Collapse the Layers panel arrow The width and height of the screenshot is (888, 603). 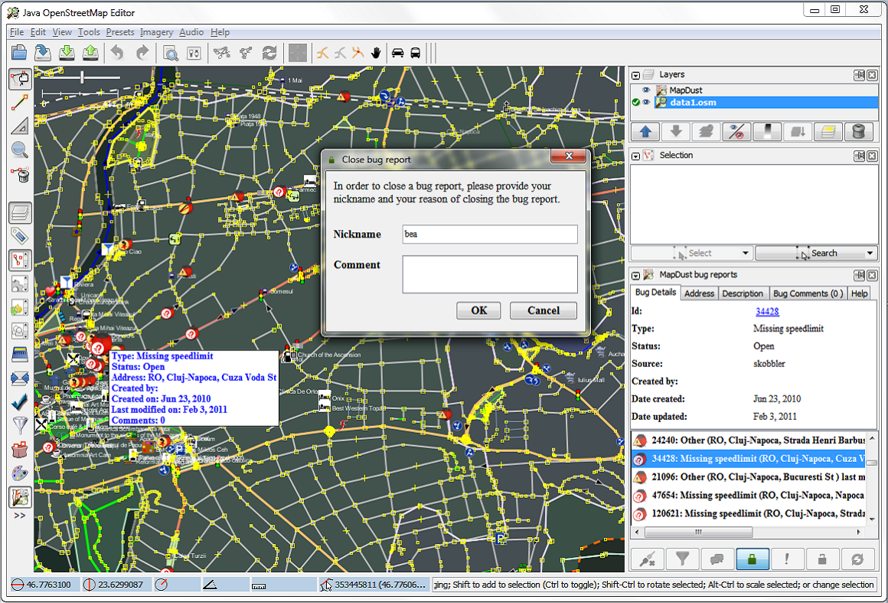point(636,75)
